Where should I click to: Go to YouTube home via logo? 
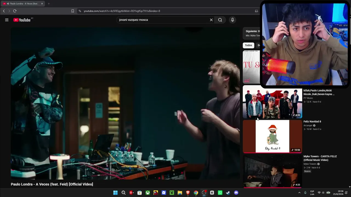[22, 20]
